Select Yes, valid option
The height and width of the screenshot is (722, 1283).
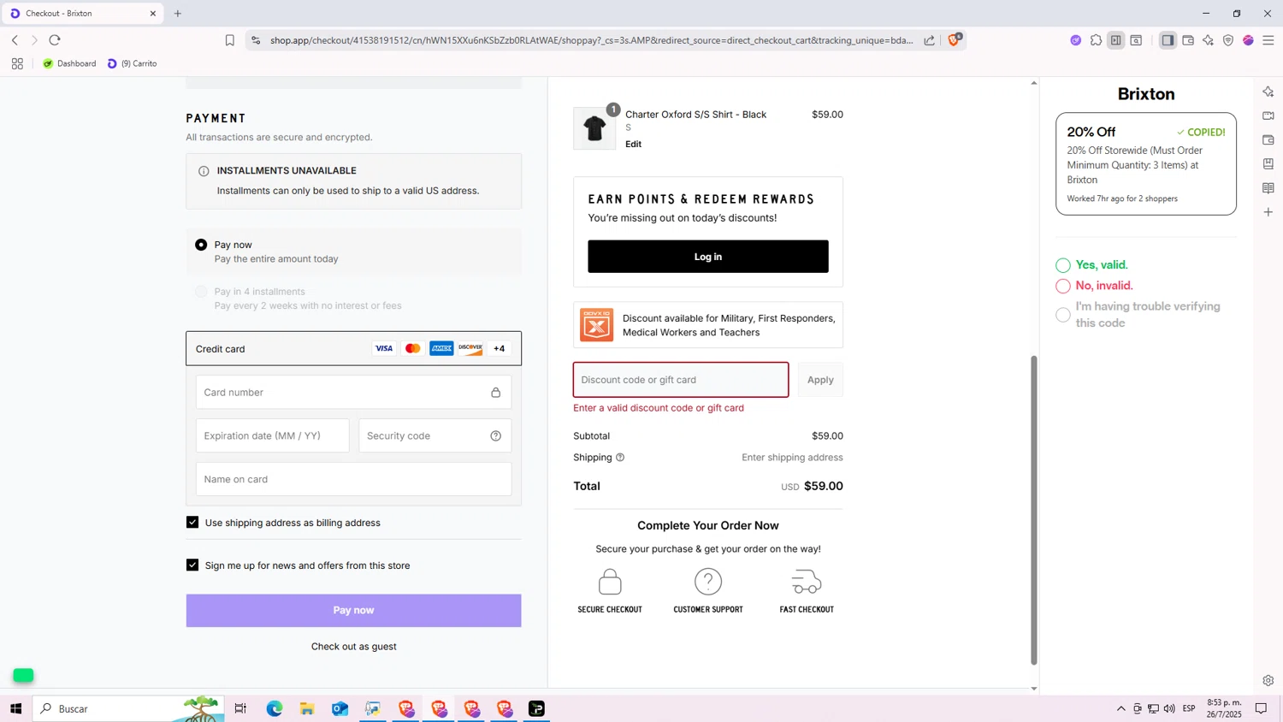pos(1063,265)
